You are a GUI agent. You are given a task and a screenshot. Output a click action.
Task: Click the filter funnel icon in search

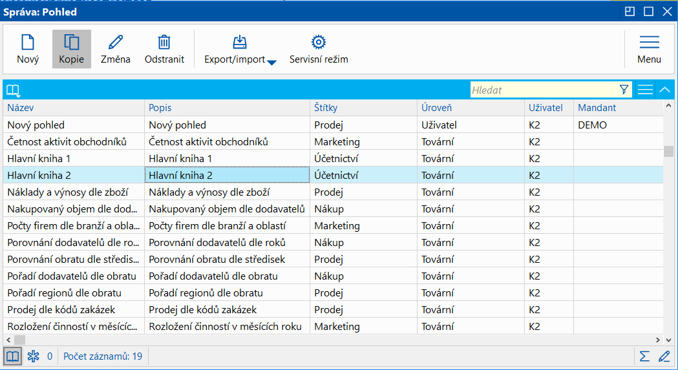[624, 90]
